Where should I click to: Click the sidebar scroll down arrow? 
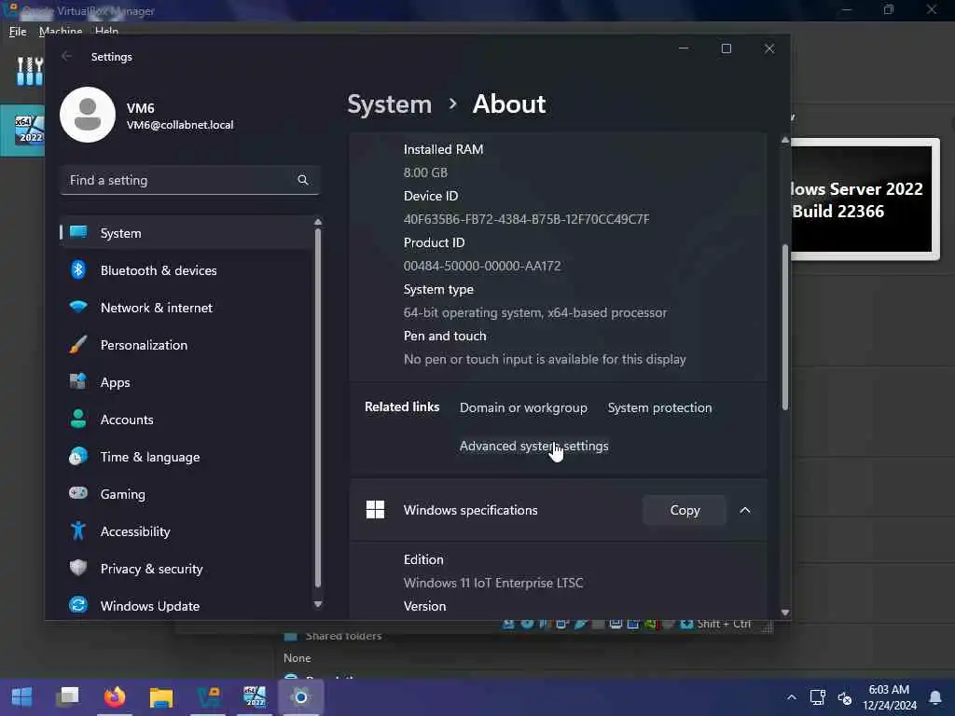coord(317,604)
